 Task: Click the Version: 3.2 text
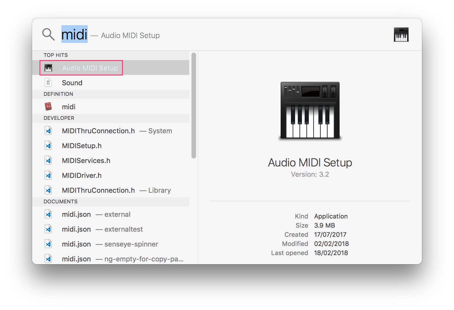coord(310,174)
